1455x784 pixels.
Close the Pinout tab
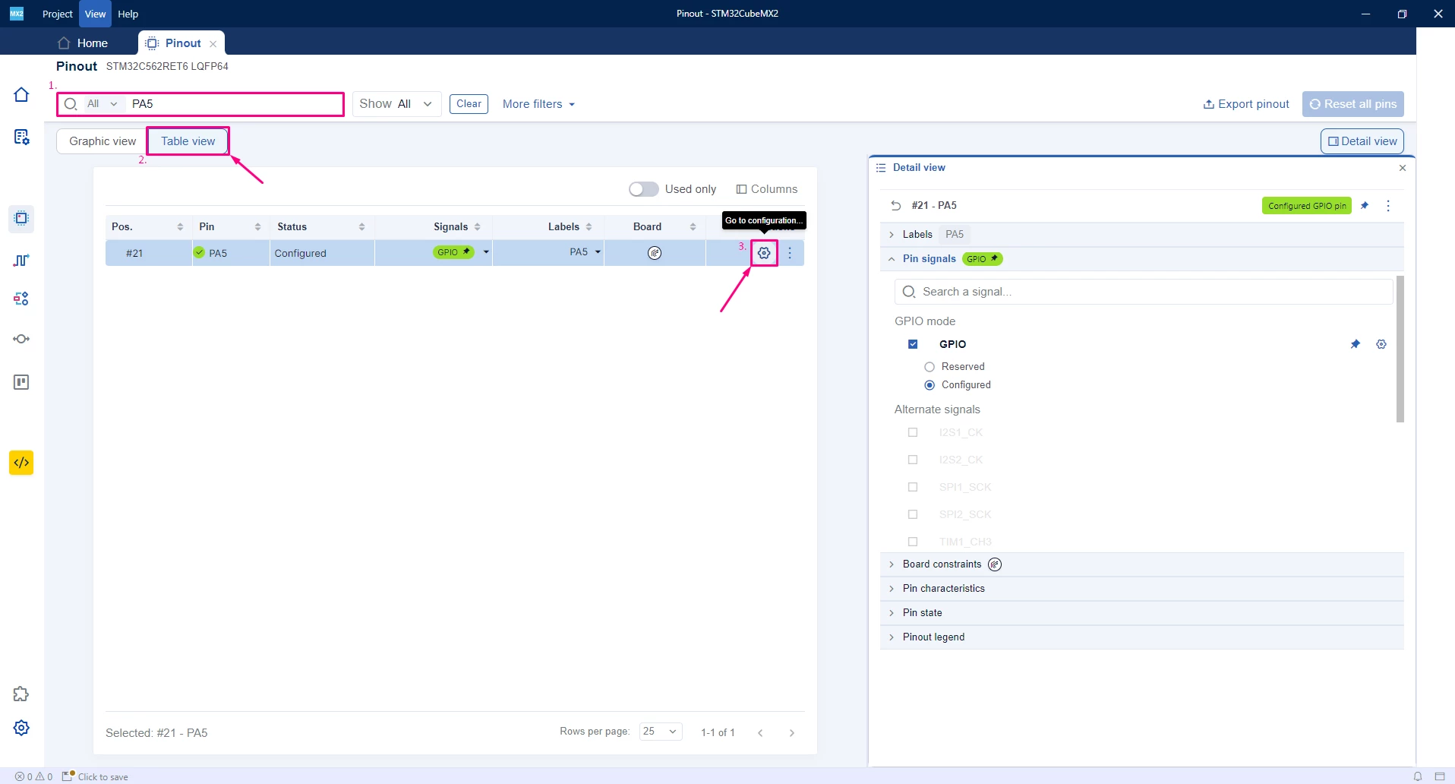213,44
